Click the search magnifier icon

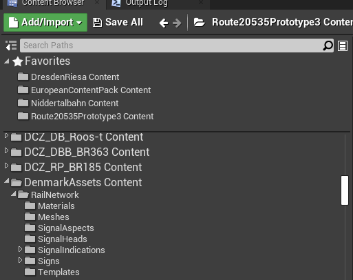[328, 46]
